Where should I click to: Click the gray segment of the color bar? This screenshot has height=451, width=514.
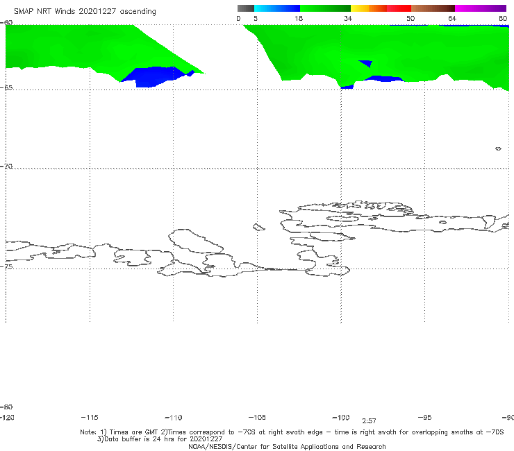246,8
